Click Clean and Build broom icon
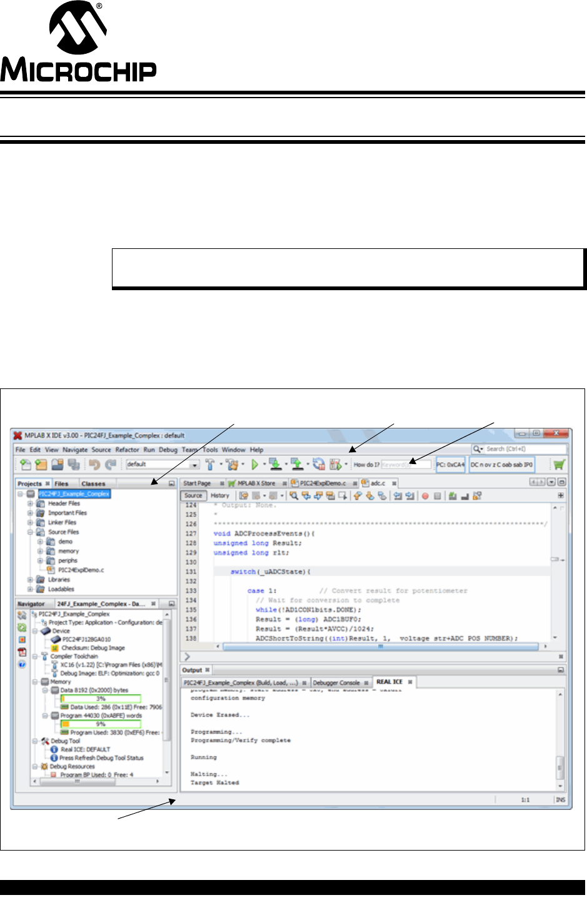Viewport: 587px width, 905px height. tap(232, 465)
